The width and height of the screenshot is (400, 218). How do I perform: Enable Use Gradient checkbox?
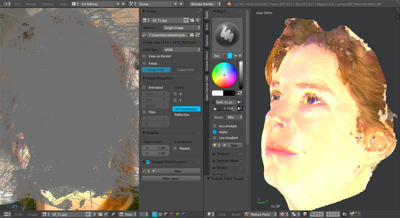pyautogui.click(x=215, y=138)
